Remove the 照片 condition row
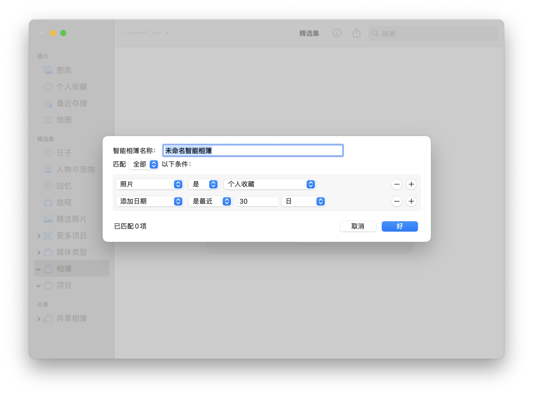533x397 pixels. (x=397, y=184)
